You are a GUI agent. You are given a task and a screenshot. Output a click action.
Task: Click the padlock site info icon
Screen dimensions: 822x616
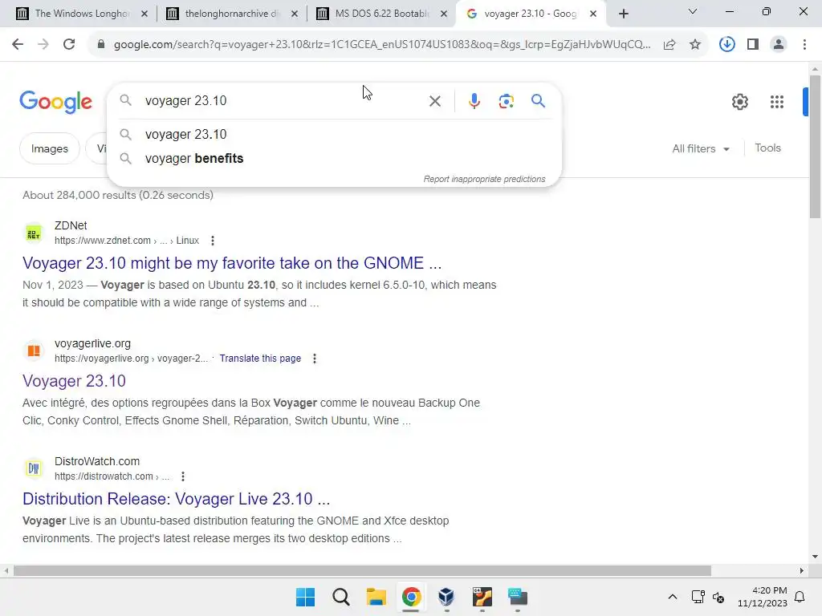(101, 45)
